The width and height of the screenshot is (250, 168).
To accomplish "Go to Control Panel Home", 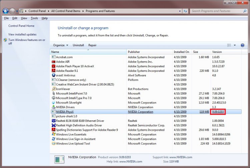I will click(x=21, y=26).
